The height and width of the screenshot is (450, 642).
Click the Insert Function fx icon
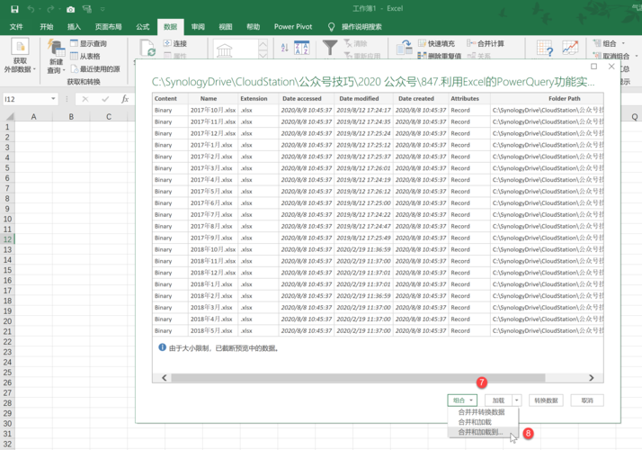coord(125,99)
